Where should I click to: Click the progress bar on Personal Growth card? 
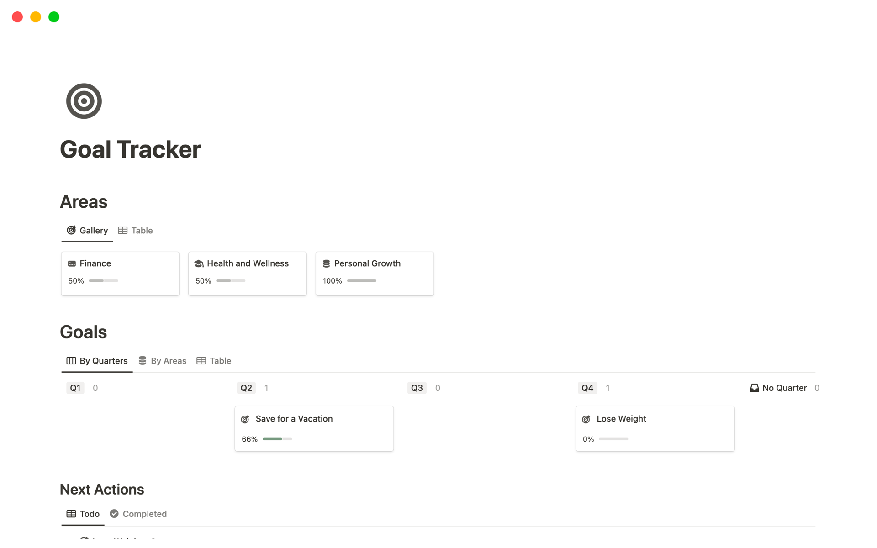(x=361, y=281)
